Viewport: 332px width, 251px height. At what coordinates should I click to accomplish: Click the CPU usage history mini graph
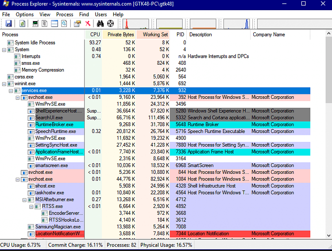point(136,24)
